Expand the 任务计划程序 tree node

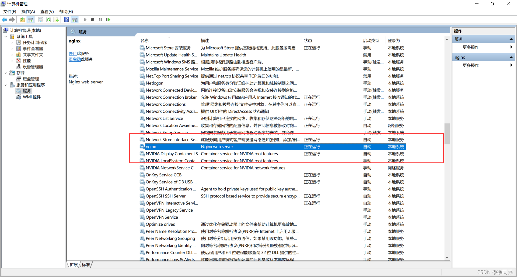click(x=12, y=42)
